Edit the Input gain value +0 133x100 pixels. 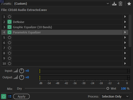pos(27,71)
